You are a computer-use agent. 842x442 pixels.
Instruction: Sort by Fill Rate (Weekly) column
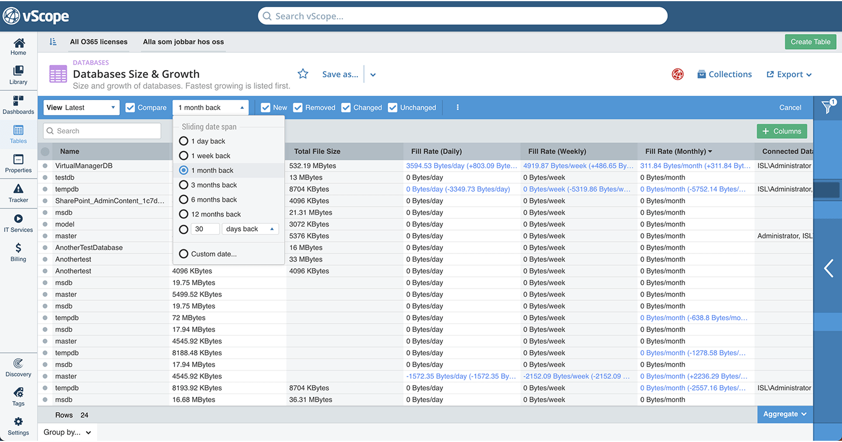557,152
